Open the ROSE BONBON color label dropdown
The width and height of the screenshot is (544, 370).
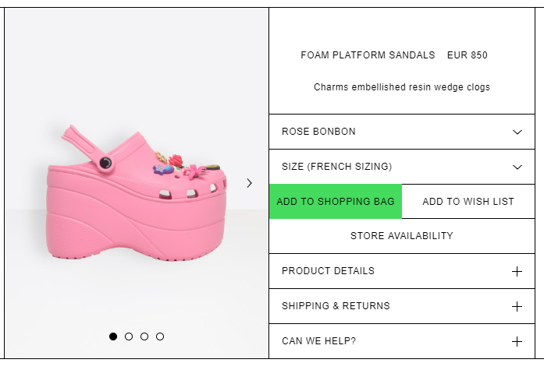tap(318, 132)
